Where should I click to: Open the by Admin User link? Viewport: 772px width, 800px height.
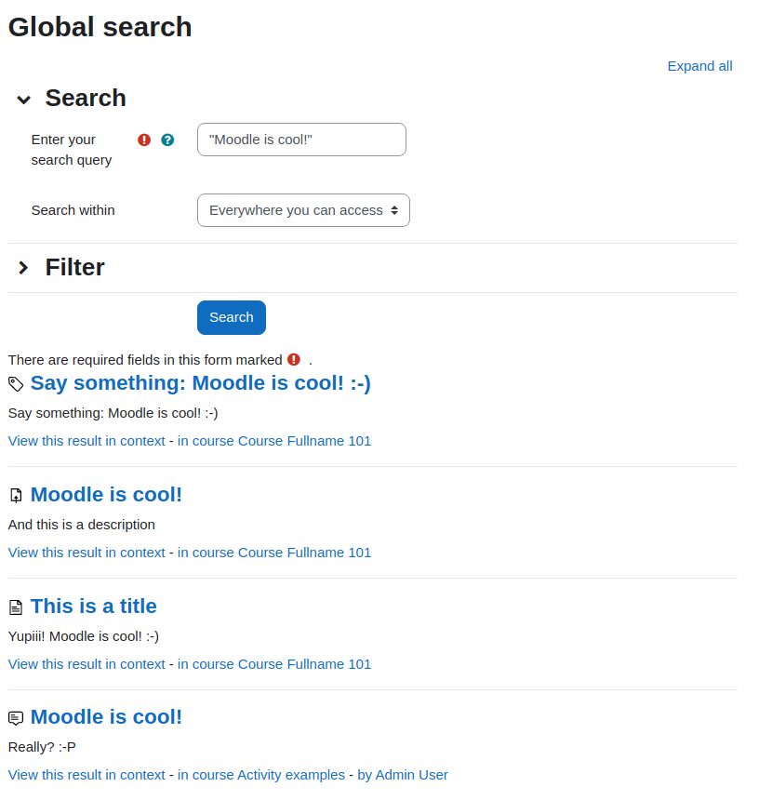(403, 775)
